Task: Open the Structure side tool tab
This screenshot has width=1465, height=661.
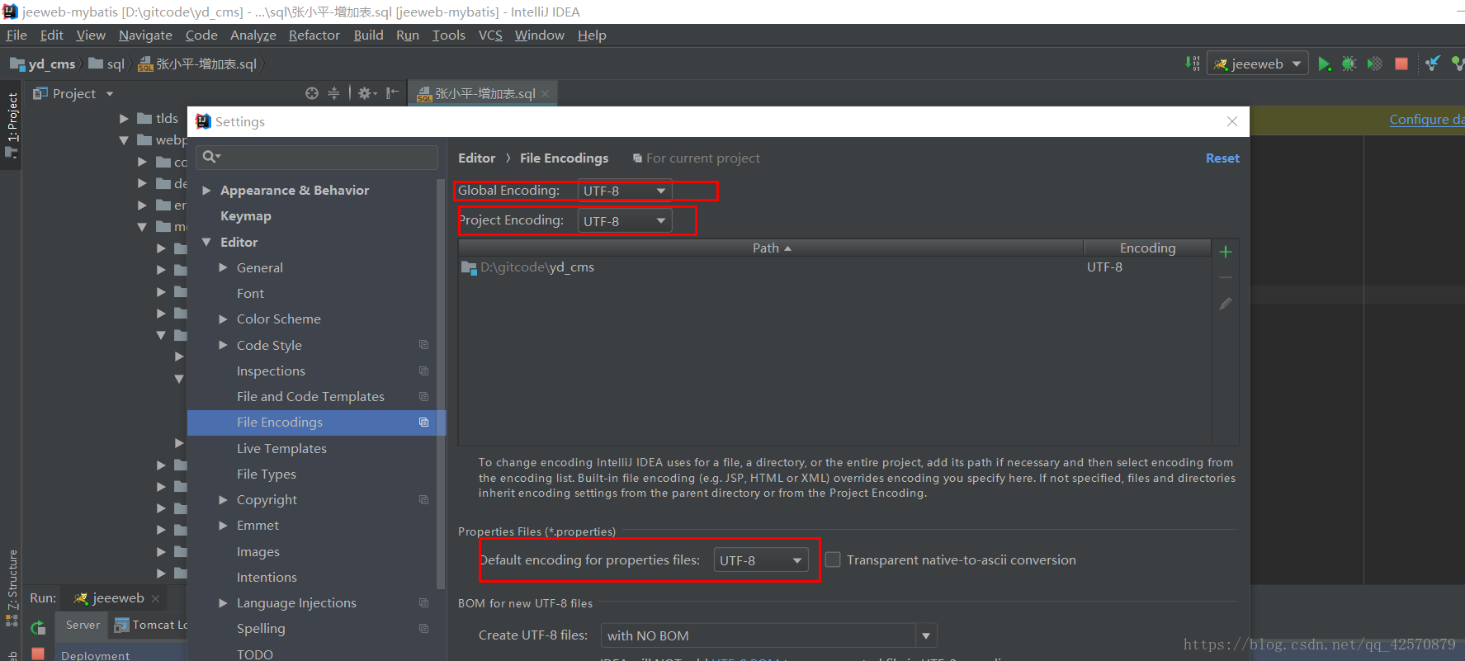Action: 12,587
